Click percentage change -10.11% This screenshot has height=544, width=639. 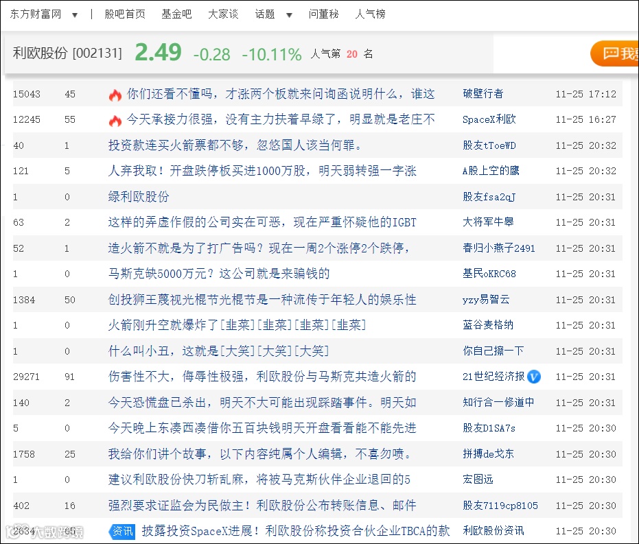(272, 55)
